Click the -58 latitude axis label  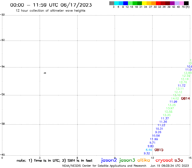click(x=2, y=124)
